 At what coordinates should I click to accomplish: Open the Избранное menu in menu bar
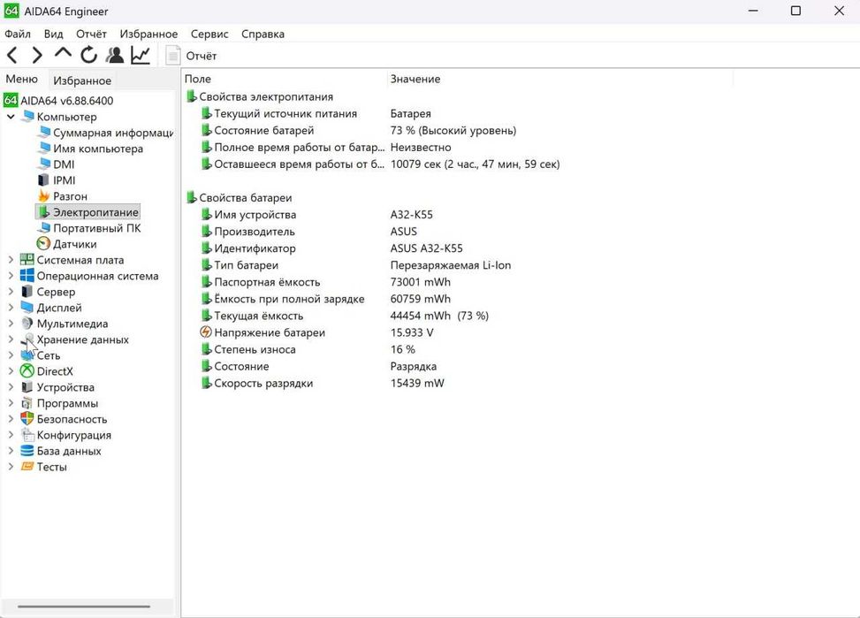click(x=148, y=34)
